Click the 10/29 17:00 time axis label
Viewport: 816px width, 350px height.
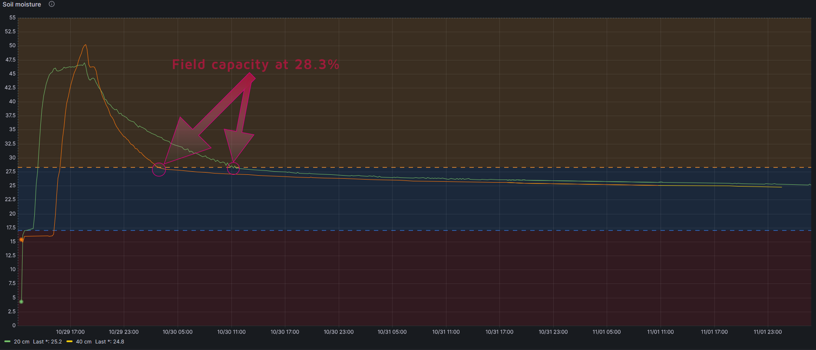pyautogui.click(x=70, y=332)
